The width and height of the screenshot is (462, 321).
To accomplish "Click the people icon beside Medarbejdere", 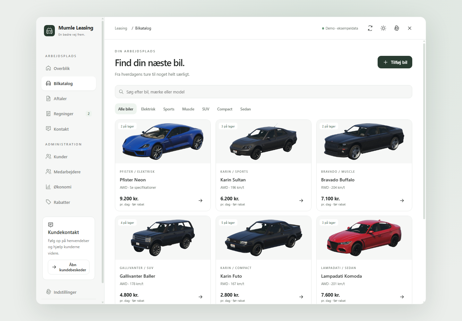I will pos(48,172).
